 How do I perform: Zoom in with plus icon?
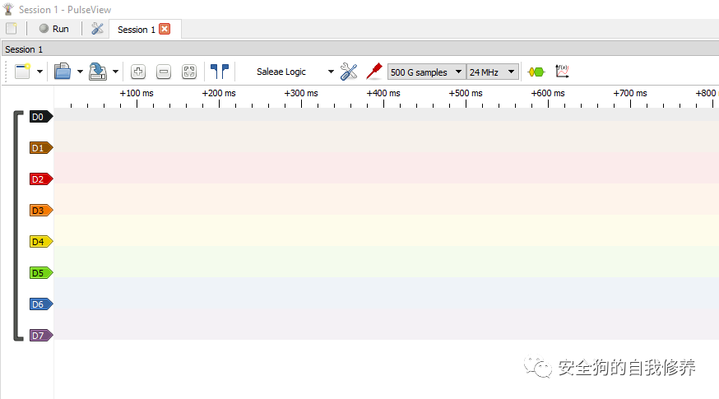pyautogui.click(x=138, y=72)
